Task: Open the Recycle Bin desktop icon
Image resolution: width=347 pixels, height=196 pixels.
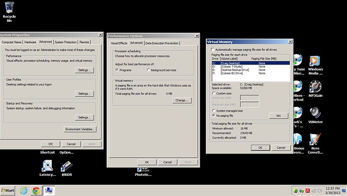Action: click(x=9, y=12)
